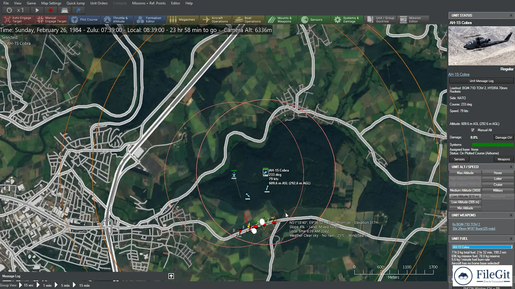Screen dimensions: 515x289
Task: Toggle Group View mode
Action: (8, 285)
